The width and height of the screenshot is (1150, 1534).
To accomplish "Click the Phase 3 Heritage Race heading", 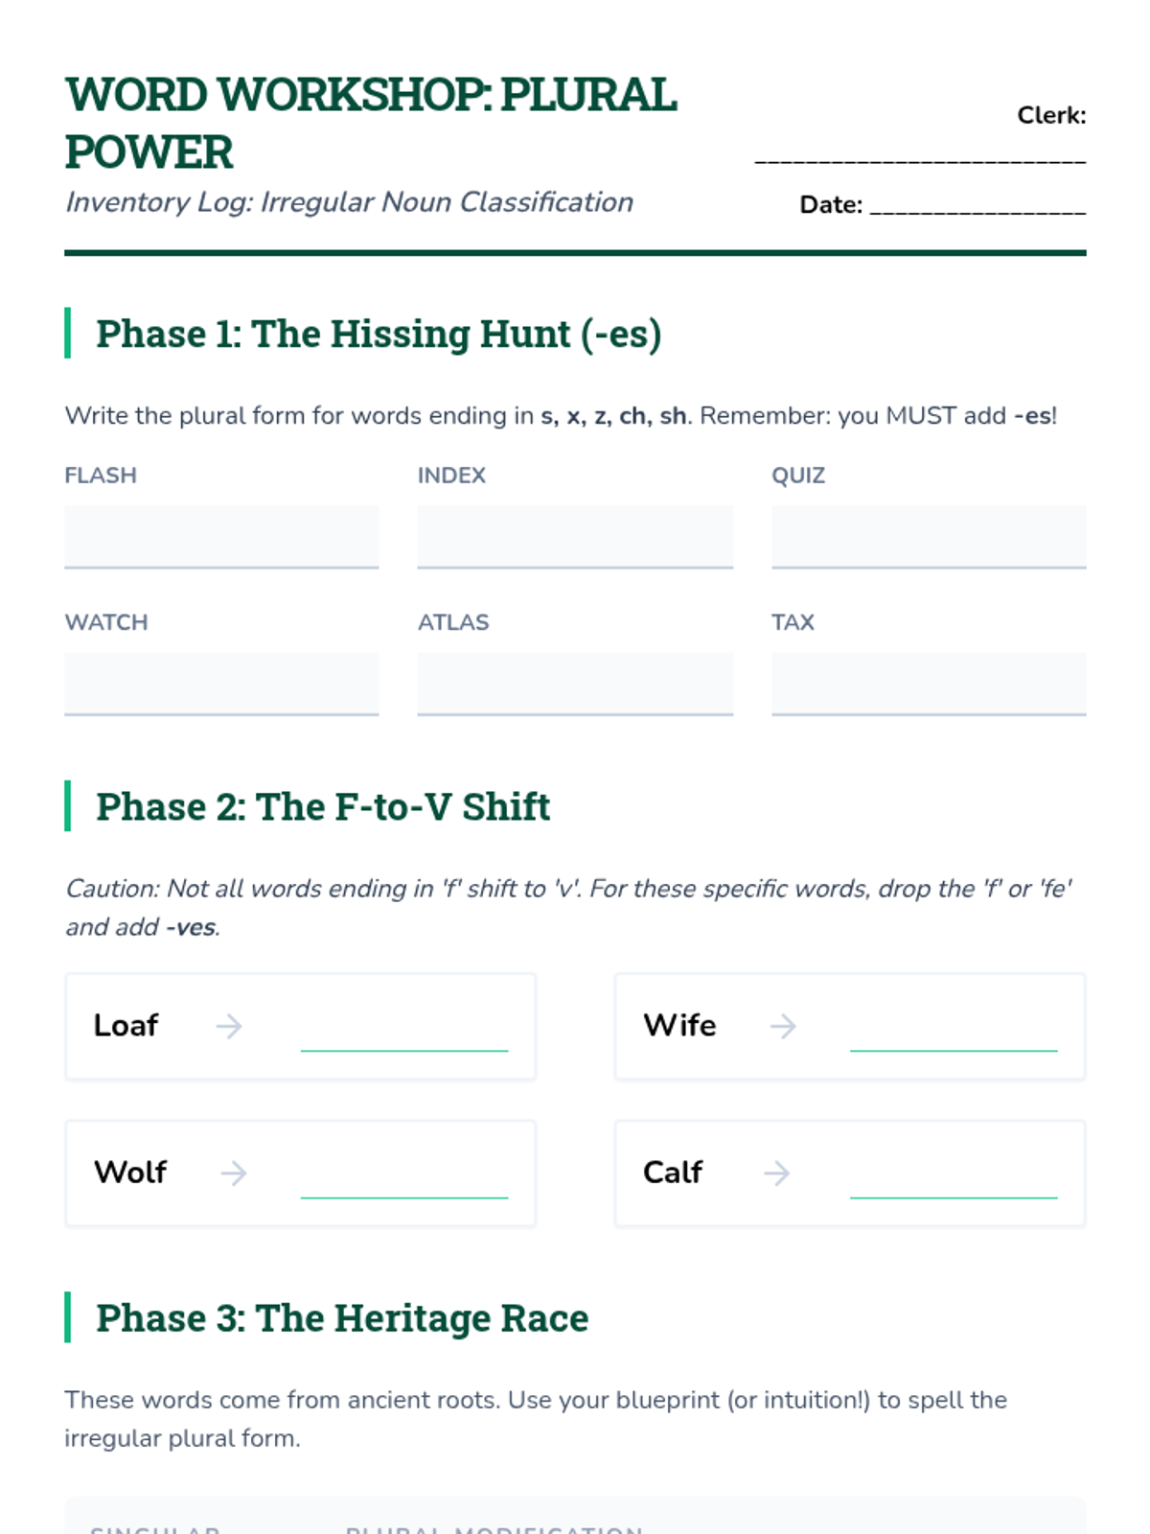I will tap(342, 1317).
